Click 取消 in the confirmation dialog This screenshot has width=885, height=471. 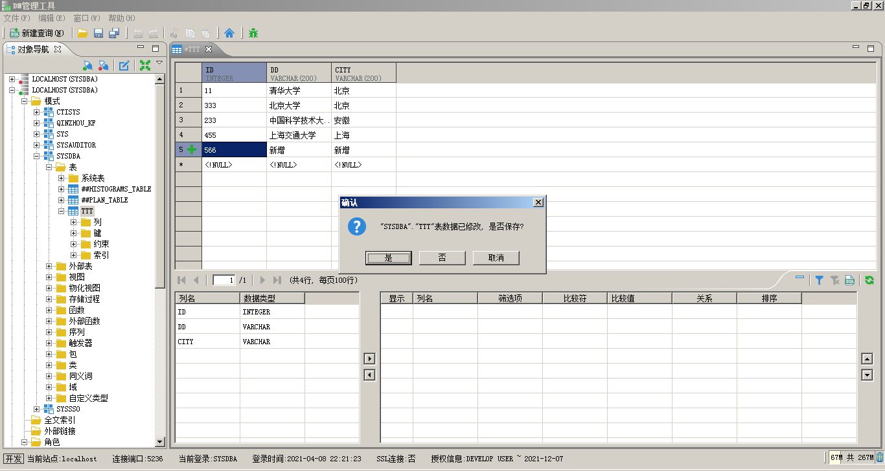click(496, 257)
